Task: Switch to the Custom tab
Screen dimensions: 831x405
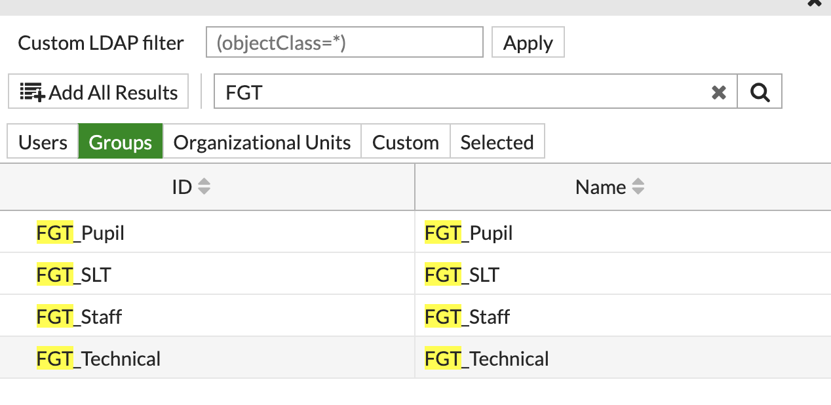Action: coord(405,141)
